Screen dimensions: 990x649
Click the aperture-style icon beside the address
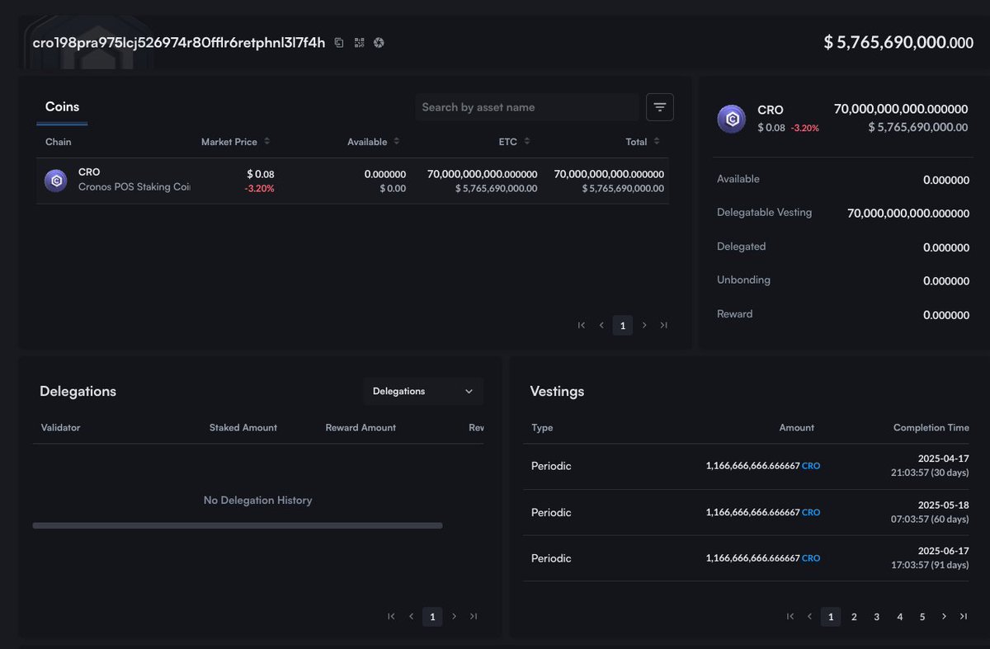coord(379,43)
